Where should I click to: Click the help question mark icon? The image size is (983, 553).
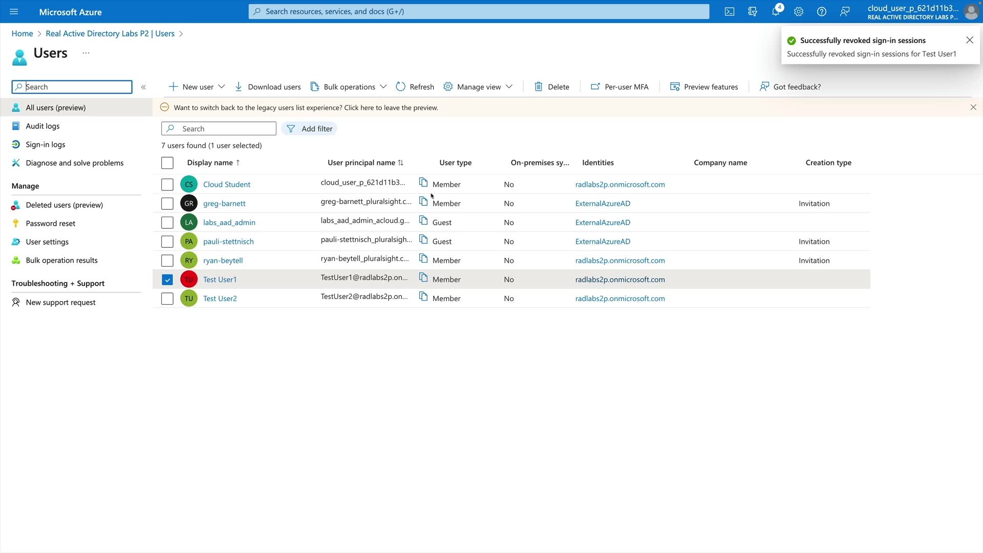822,12
